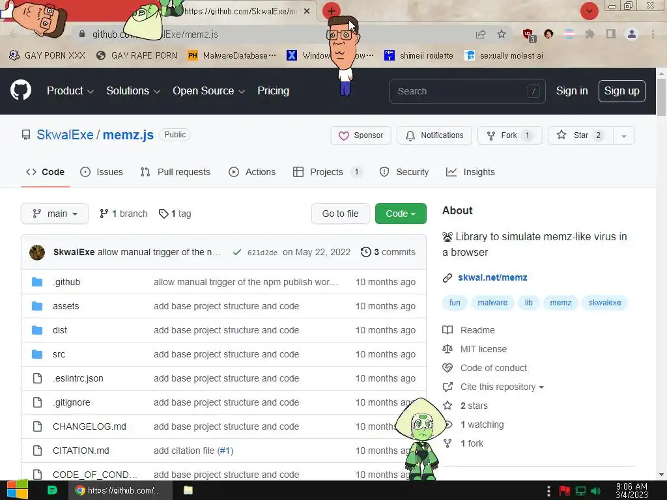The height and width of the screenshot is (500, 667).
Task: Toggle the browser side panel icon
Action: pyautogui.click(x=611, y=35)
